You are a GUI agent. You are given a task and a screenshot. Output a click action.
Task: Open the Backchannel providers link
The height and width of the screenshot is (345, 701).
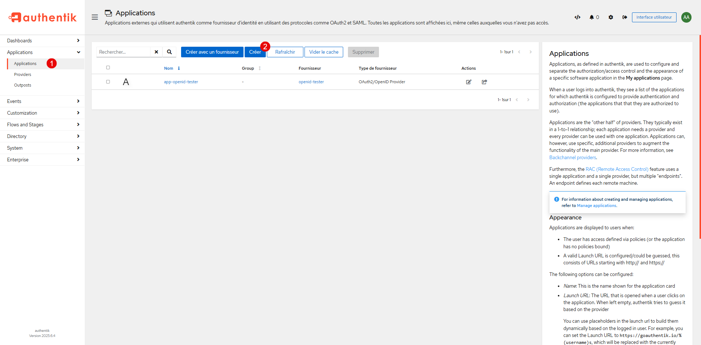572,157
